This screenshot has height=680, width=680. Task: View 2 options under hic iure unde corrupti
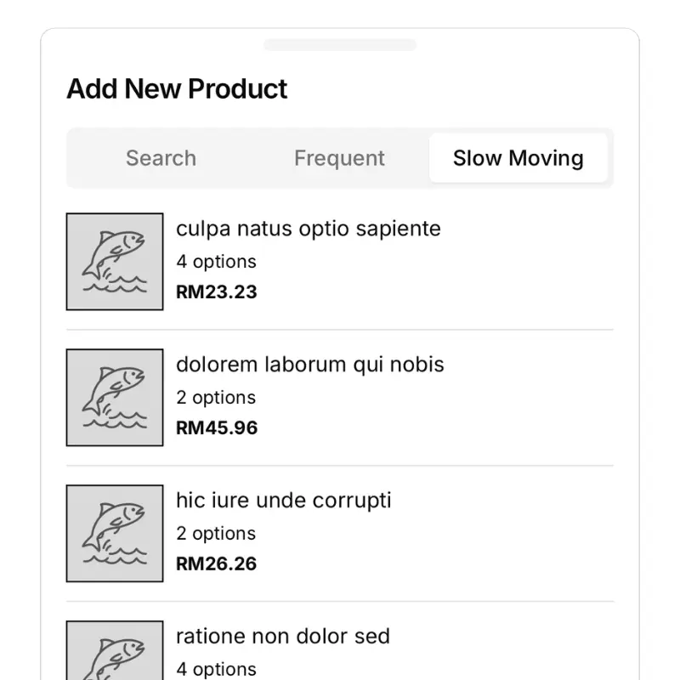coord(216,534)
